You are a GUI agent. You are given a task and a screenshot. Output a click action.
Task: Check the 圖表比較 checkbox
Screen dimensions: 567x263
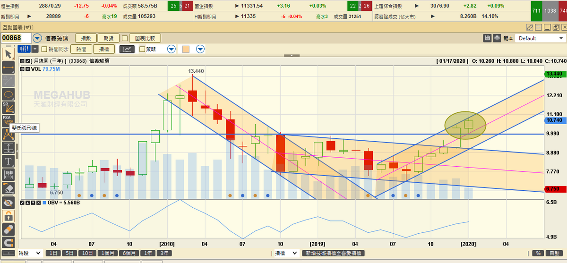pyautogui.click(x=125, y=38)
